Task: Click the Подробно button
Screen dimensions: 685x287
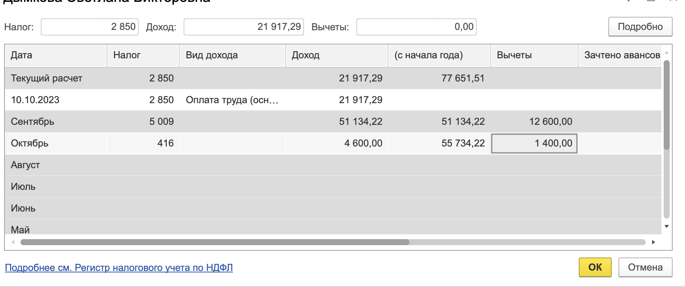Action: pos(640,27)
